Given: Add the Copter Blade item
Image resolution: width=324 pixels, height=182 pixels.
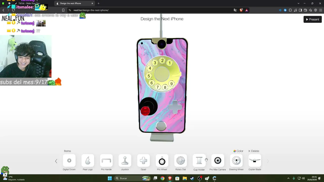Looking at the screenshot, I should pos(255,161).
